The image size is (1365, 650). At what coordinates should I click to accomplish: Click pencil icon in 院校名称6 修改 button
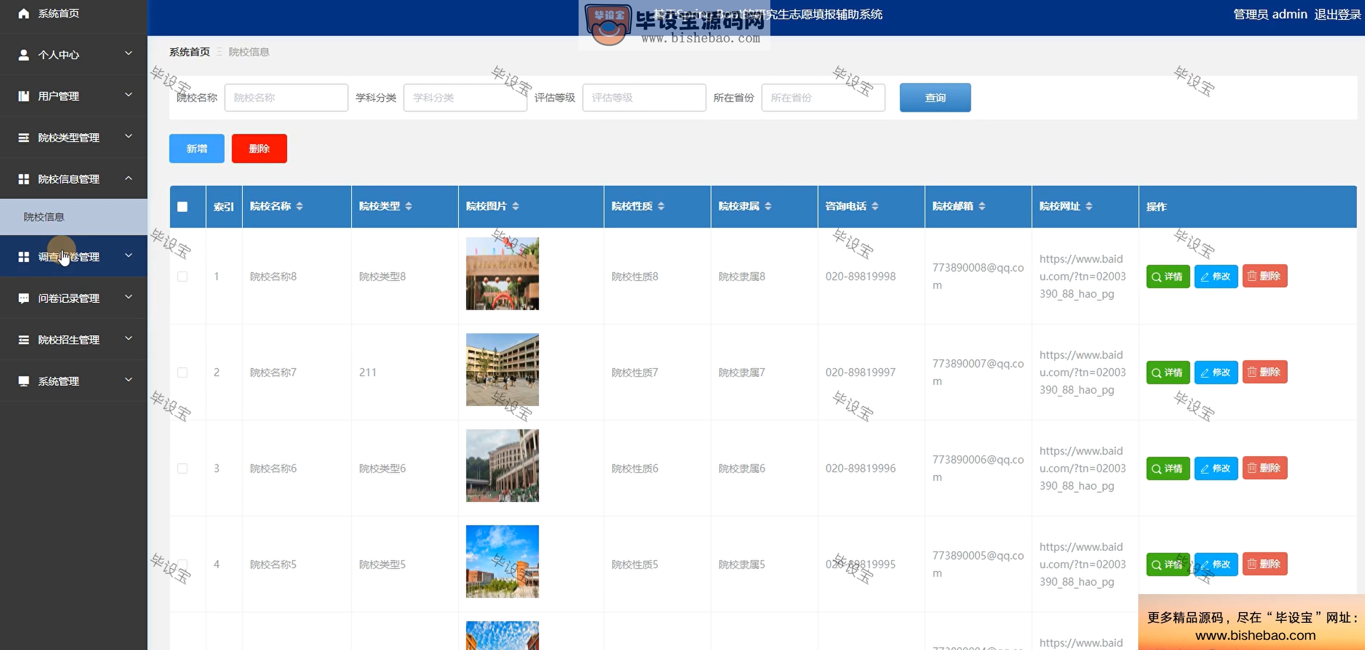[1204, 469]
